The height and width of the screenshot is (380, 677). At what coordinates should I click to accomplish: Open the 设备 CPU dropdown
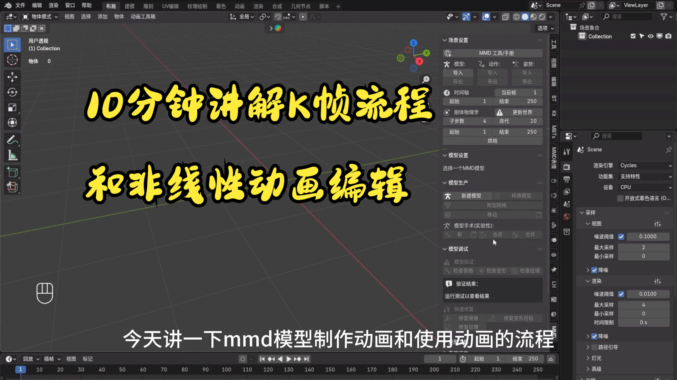point(645,187)
